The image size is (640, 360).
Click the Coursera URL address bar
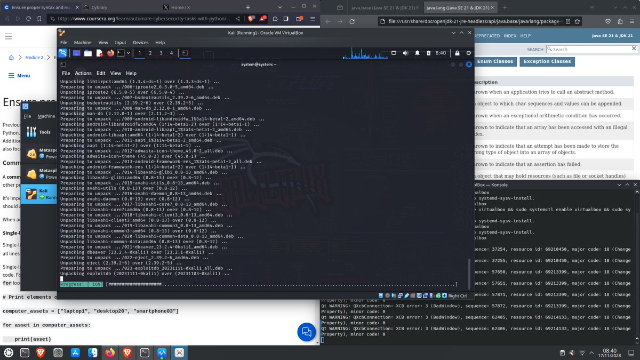[144, 19]
